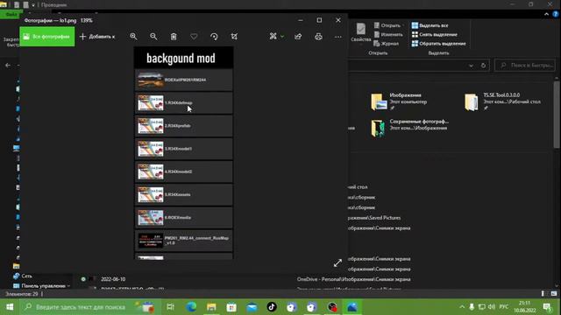
Task: Click Изменить in Explorer ribbon
Action: click(388, 34)
